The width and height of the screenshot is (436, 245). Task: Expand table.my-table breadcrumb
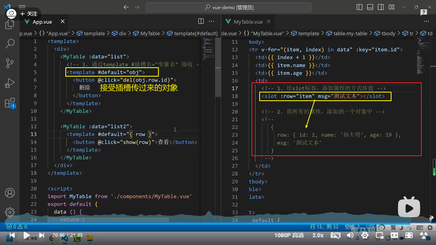click(x=347, y=33)
